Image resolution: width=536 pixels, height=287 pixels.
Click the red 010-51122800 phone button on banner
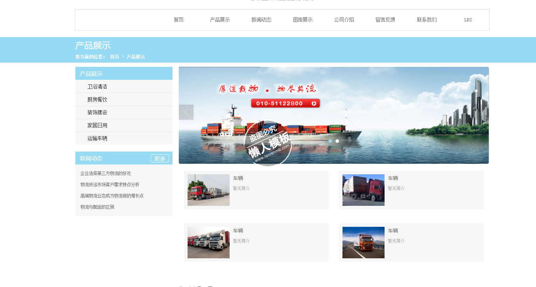tap(285, 103)
